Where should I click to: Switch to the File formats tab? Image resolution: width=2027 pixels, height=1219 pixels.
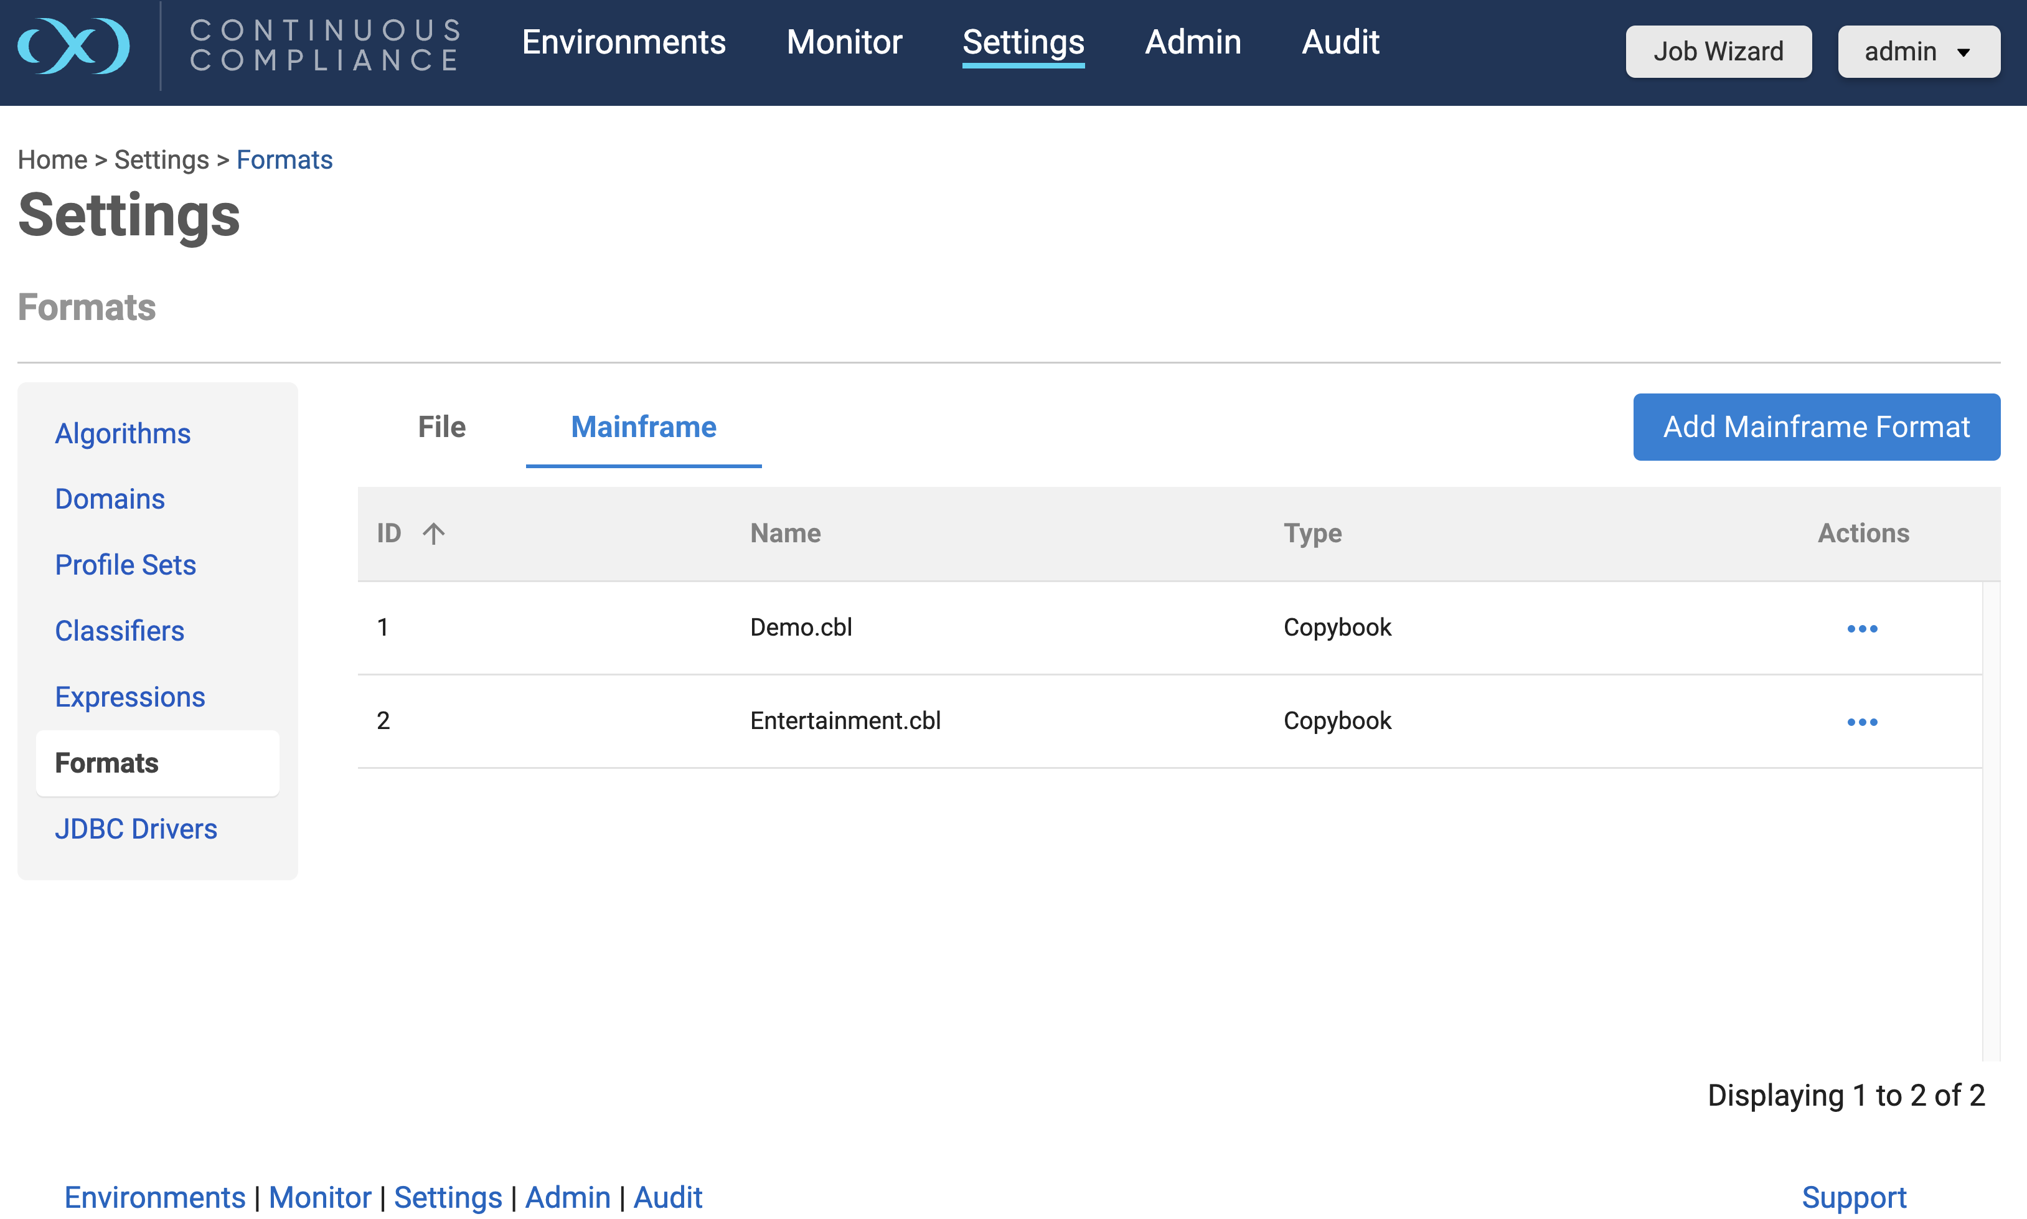441,427
